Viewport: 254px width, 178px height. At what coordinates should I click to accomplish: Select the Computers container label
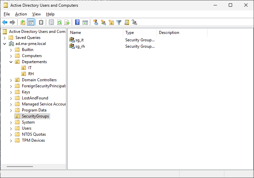pyautogui.click(x=32, y=56)
